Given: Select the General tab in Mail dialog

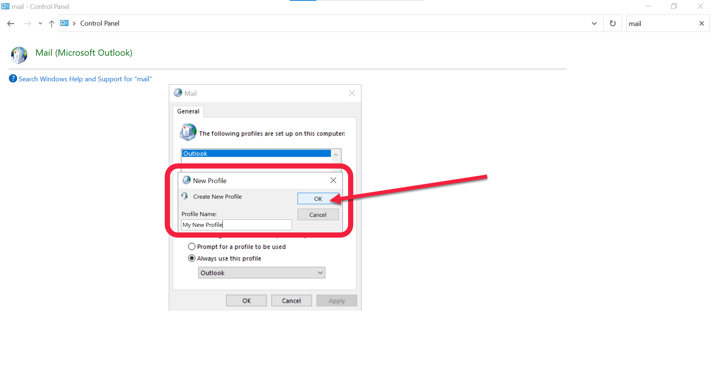Looking at the screenshot, I should tap(188, 111).
